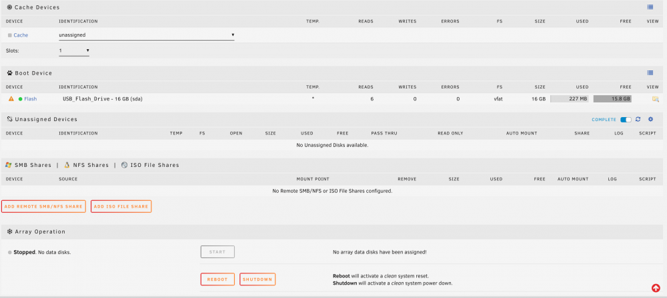The image size is (667, 298).
Task: Click the Cache Devices section header icon
Action: pos(9,7)
